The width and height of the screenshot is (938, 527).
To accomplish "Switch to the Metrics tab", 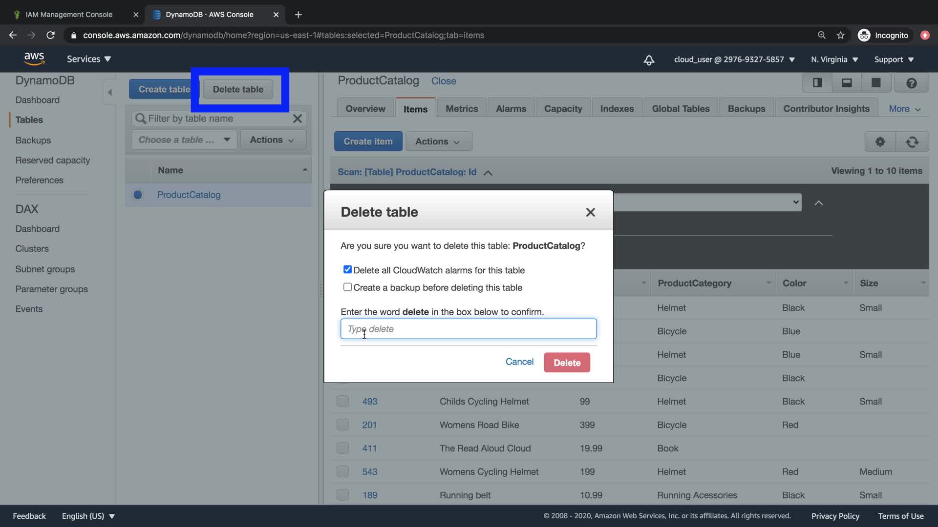I will click(x=461, y=109).
